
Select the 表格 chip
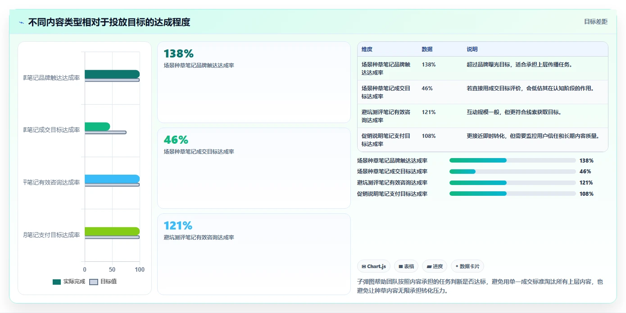tap(406, 266)
